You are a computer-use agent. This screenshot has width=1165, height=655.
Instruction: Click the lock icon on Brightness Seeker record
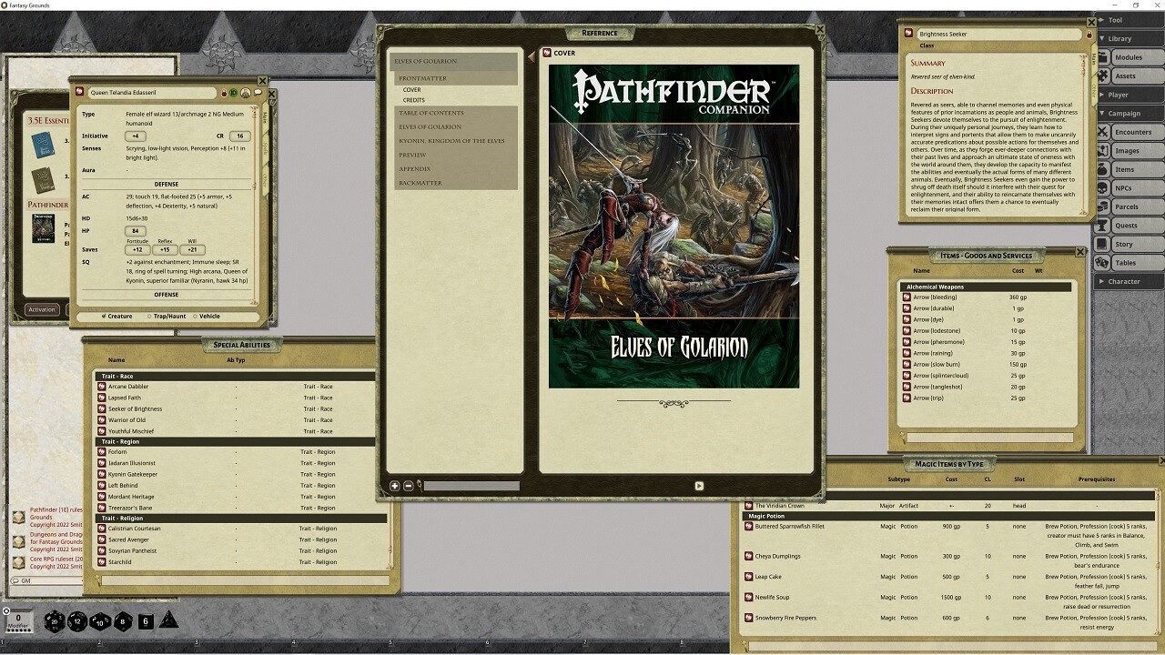coord(1089,35)
